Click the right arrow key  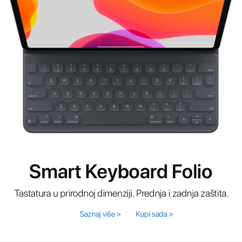tap(210, 119)
